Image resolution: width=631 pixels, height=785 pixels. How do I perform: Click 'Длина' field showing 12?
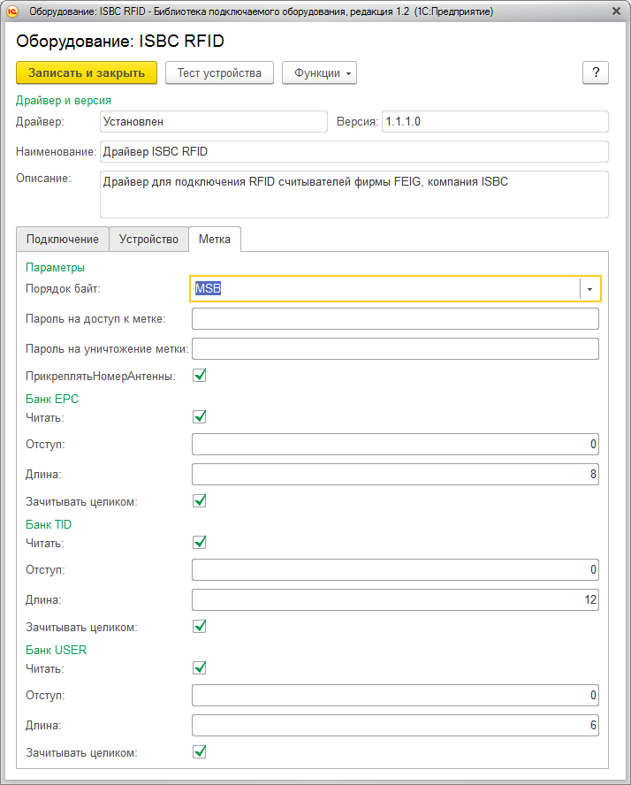pos(395,600)
